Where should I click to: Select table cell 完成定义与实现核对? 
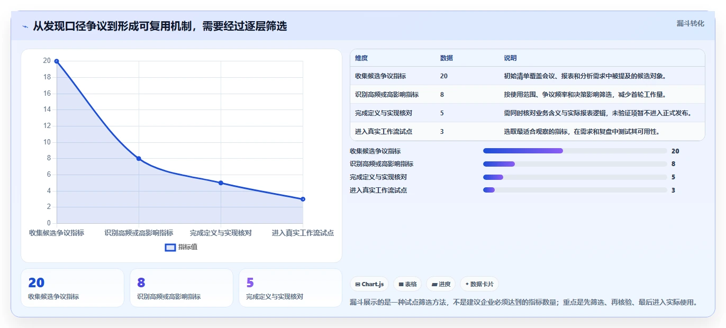click(384, 113)
